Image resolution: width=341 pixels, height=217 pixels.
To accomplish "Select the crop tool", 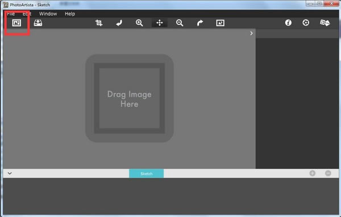I will [99, 23].
